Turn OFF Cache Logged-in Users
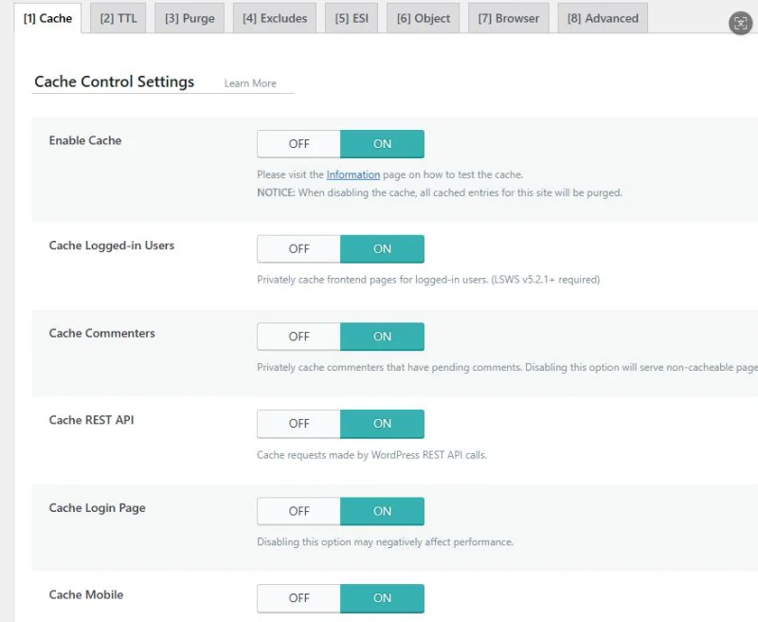Image resolution: width=758 pixels, height=622 pixels. (298, 249)
